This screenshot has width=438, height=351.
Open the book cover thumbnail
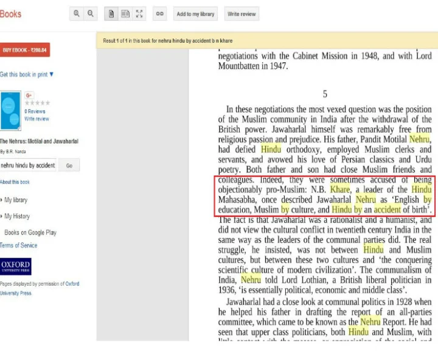tap(10, 110)
